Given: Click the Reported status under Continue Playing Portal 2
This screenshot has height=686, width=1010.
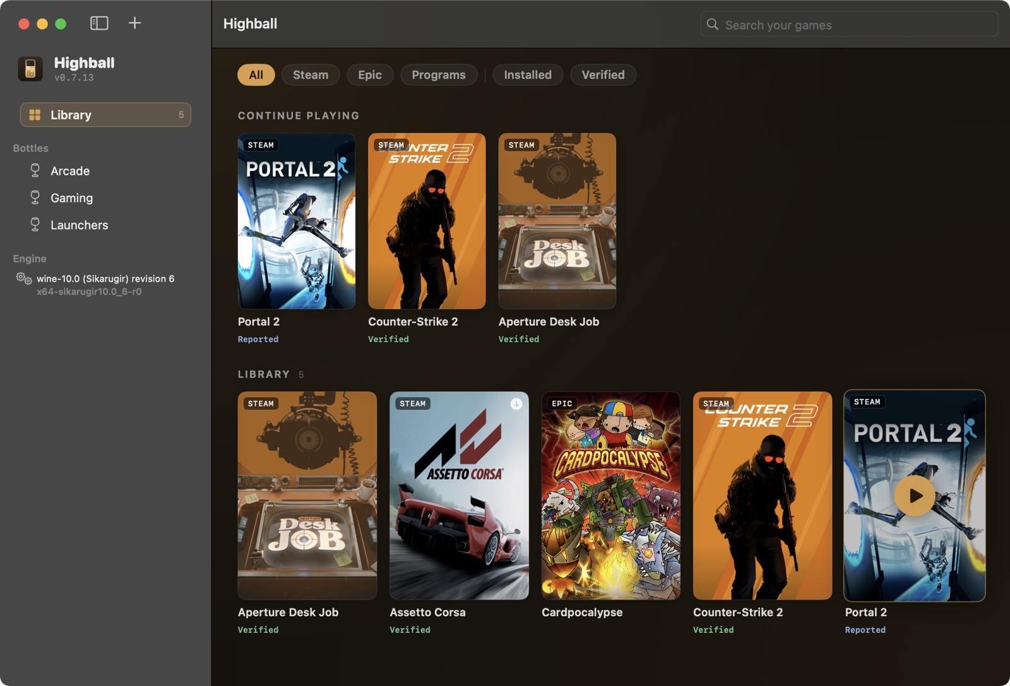Looking at the screenshot, I should (258, 339).
